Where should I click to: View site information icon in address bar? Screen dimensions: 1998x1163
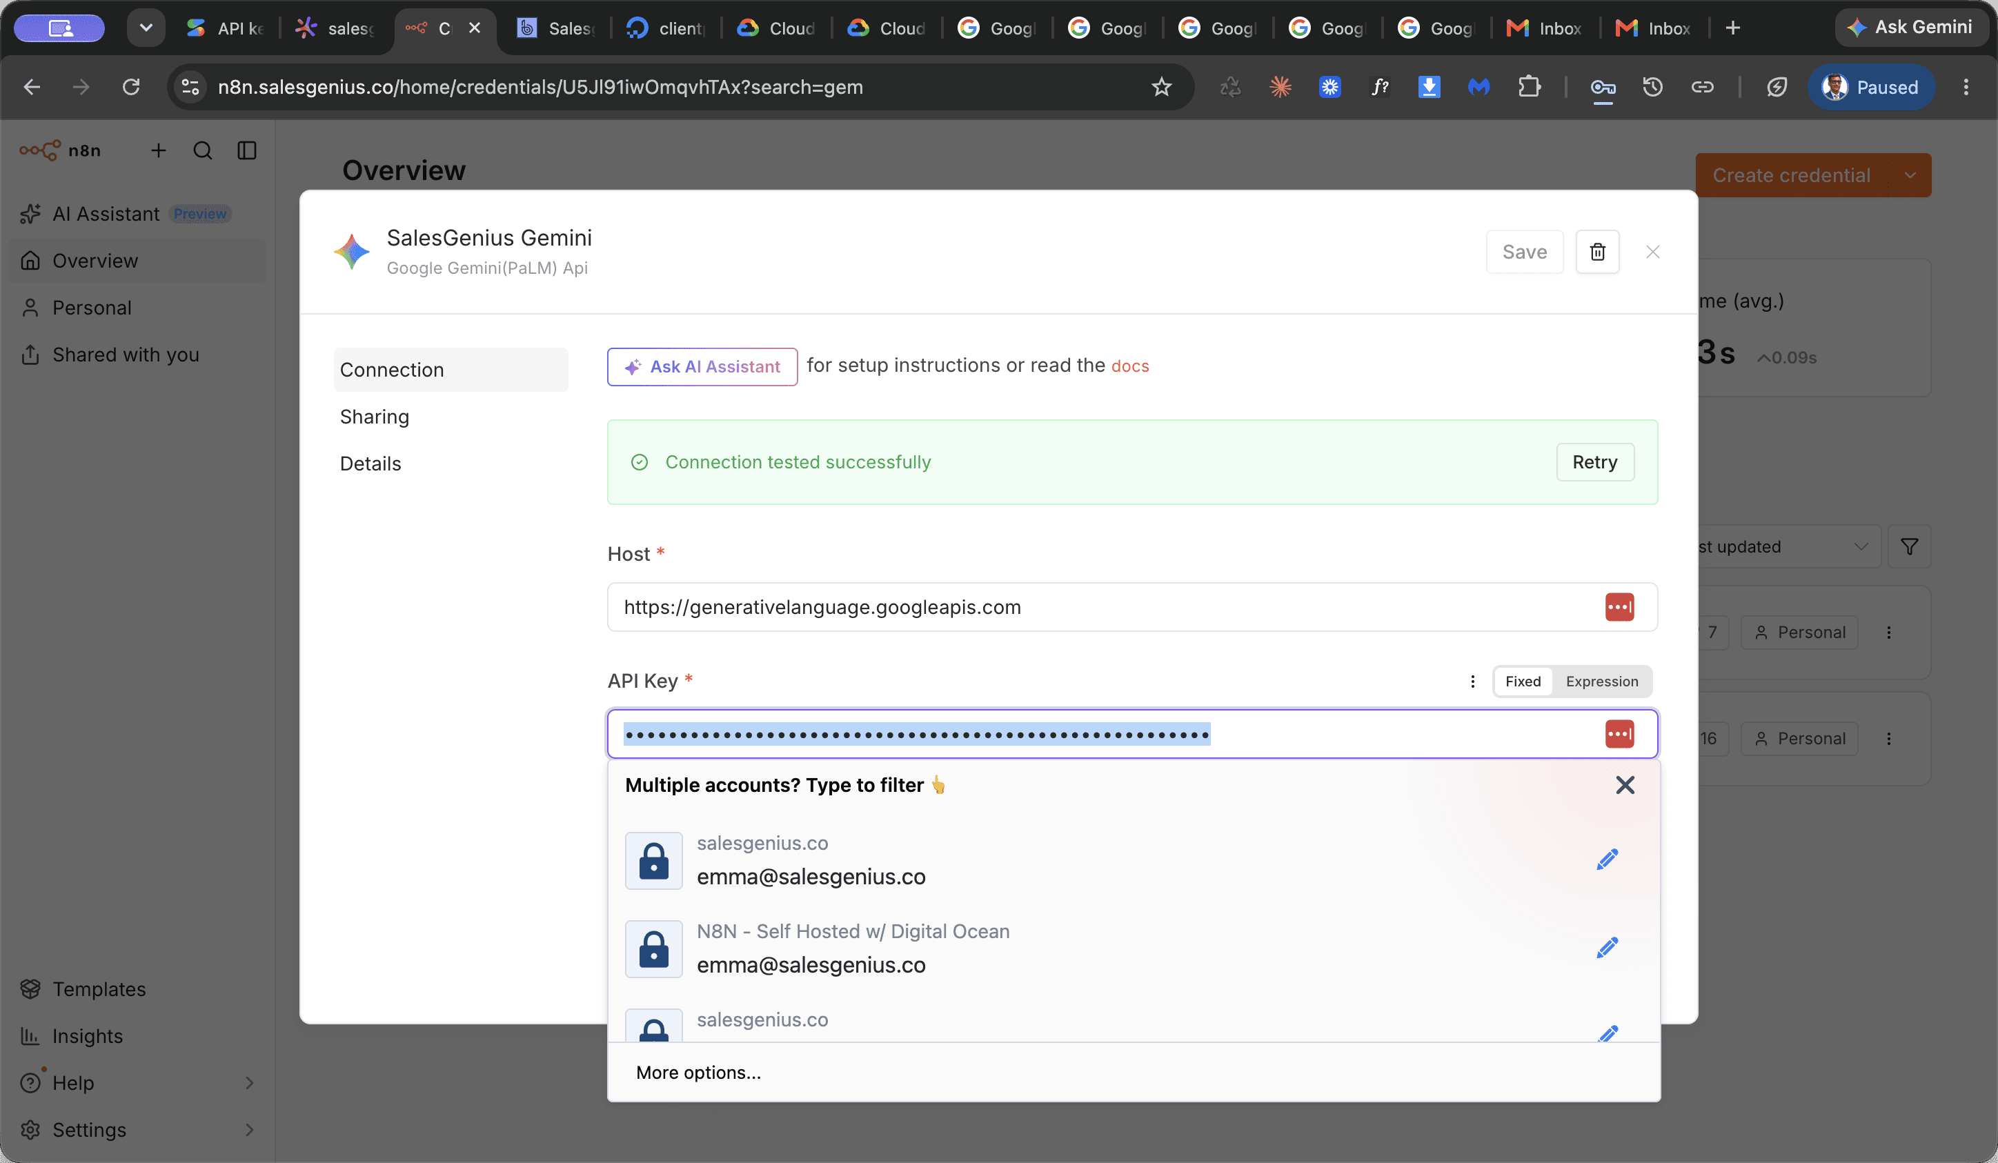pos(190,87)
